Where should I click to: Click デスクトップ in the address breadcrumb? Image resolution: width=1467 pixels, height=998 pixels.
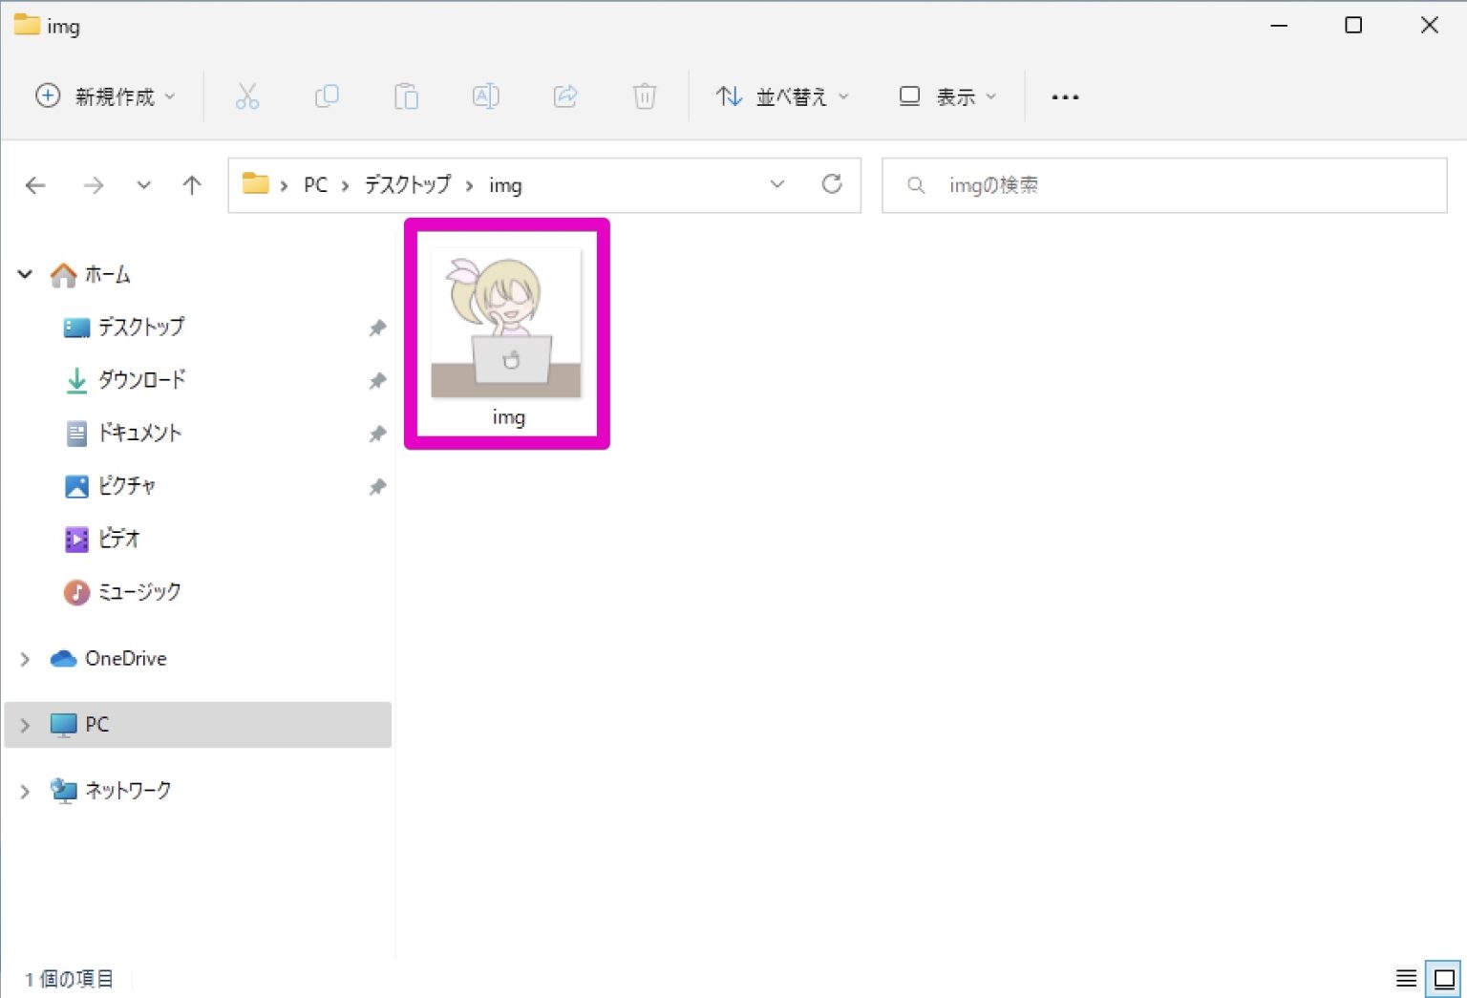[408, 185]
